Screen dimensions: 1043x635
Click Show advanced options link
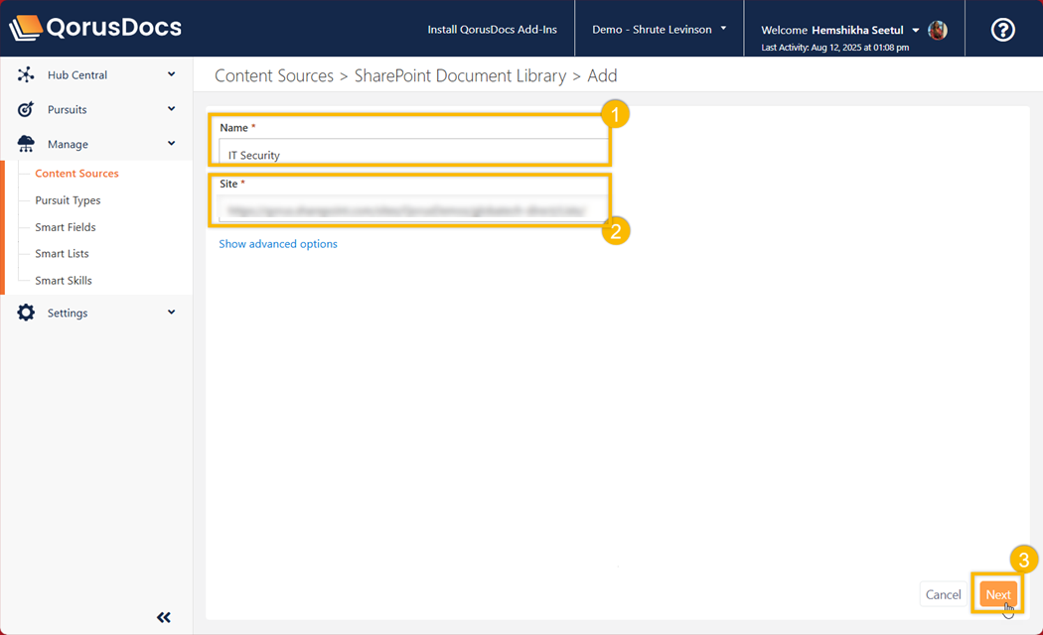pos(278,244)
